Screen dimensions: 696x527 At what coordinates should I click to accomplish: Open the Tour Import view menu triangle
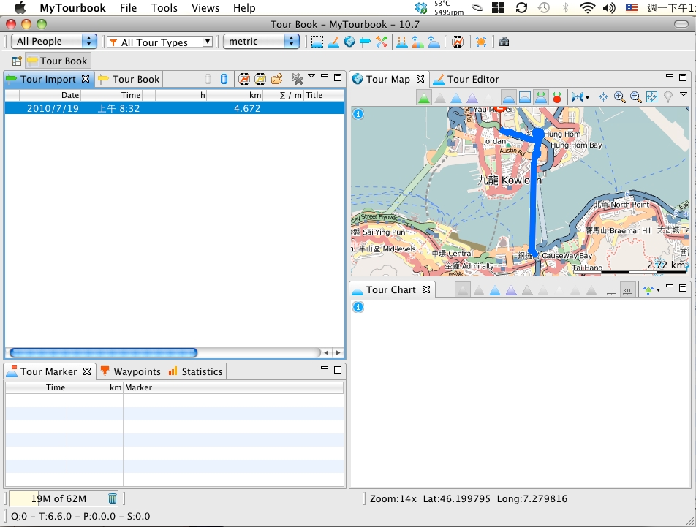click(x=311, y=76)
